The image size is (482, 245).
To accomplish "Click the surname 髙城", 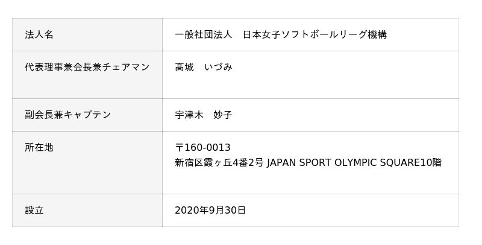I will (184, 67).
